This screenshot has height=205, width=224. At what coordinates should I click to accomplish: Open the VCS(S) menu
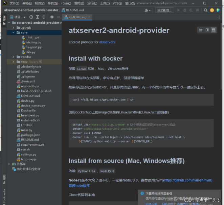coord(117,3)
